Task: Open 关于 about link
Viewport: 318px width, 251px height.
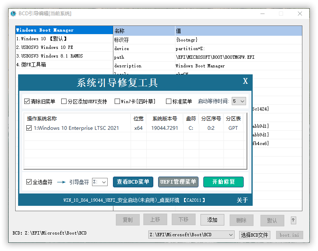Action: click(x=242, y=200)
